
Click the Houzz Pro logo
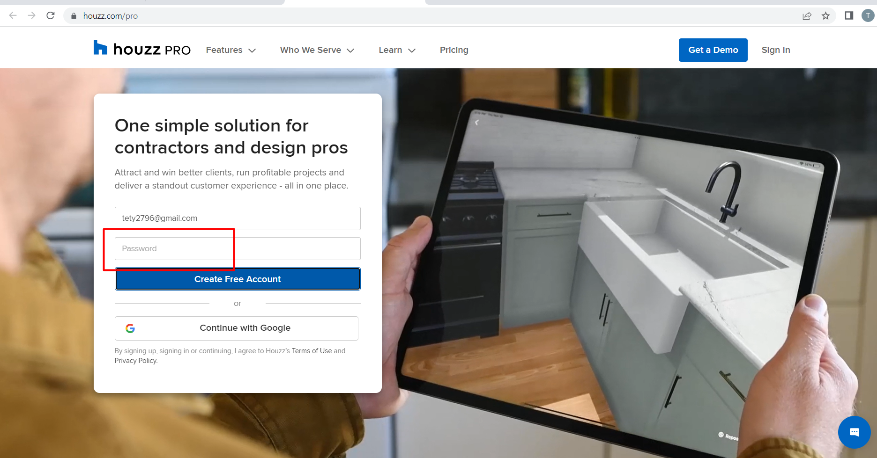pyautogui.click(x=142, y=48)
